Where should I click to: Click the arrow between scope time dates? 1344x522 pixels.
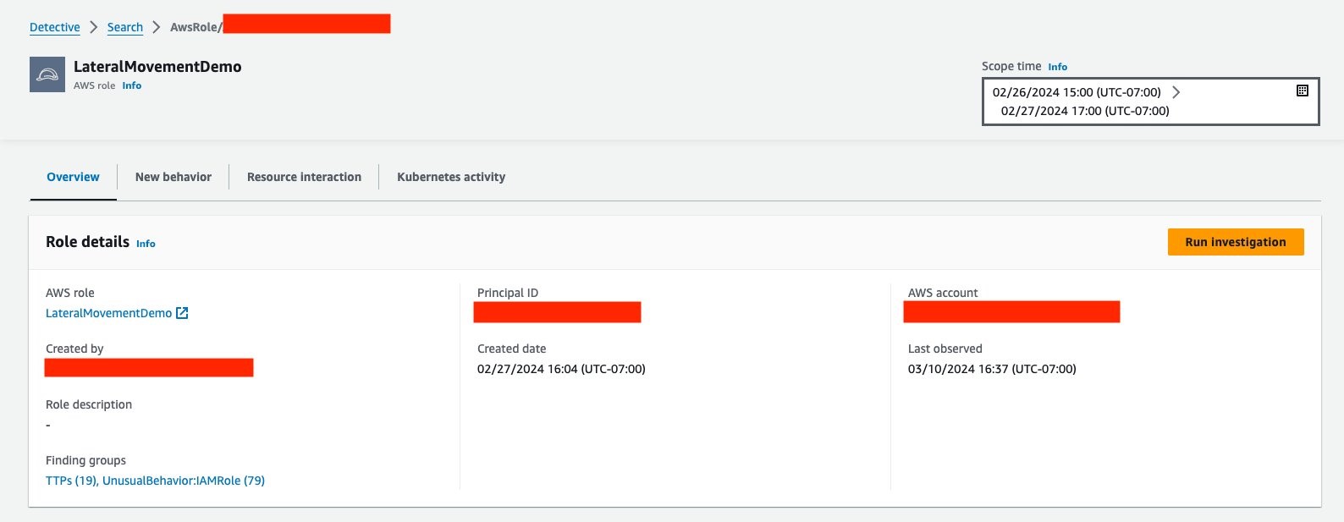1176,92
